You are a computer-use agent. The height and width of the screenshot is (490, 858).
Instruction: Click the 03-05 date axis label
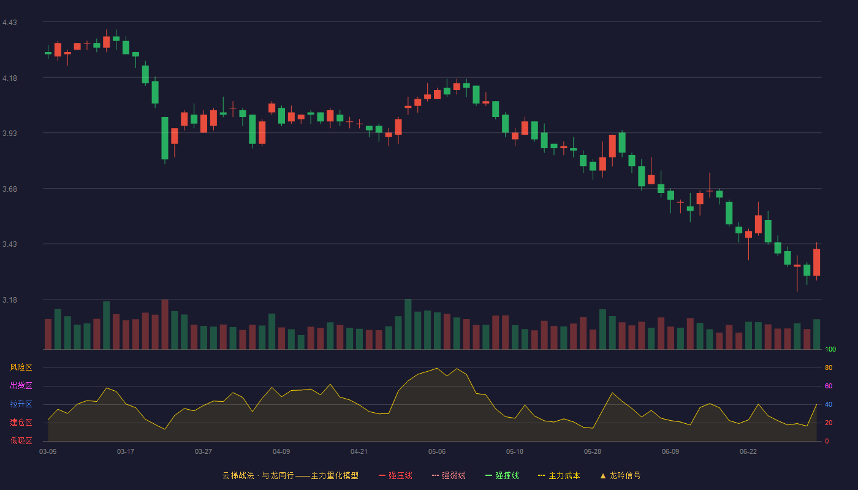click(x=48, y=451)
